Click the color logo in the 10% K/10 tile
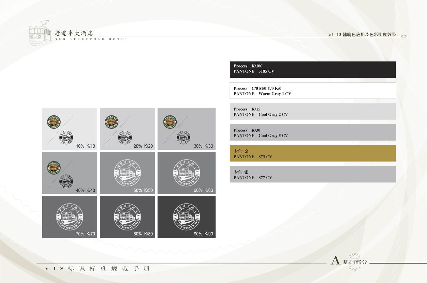Screen dimensions: 427x283 pos(54,122)
